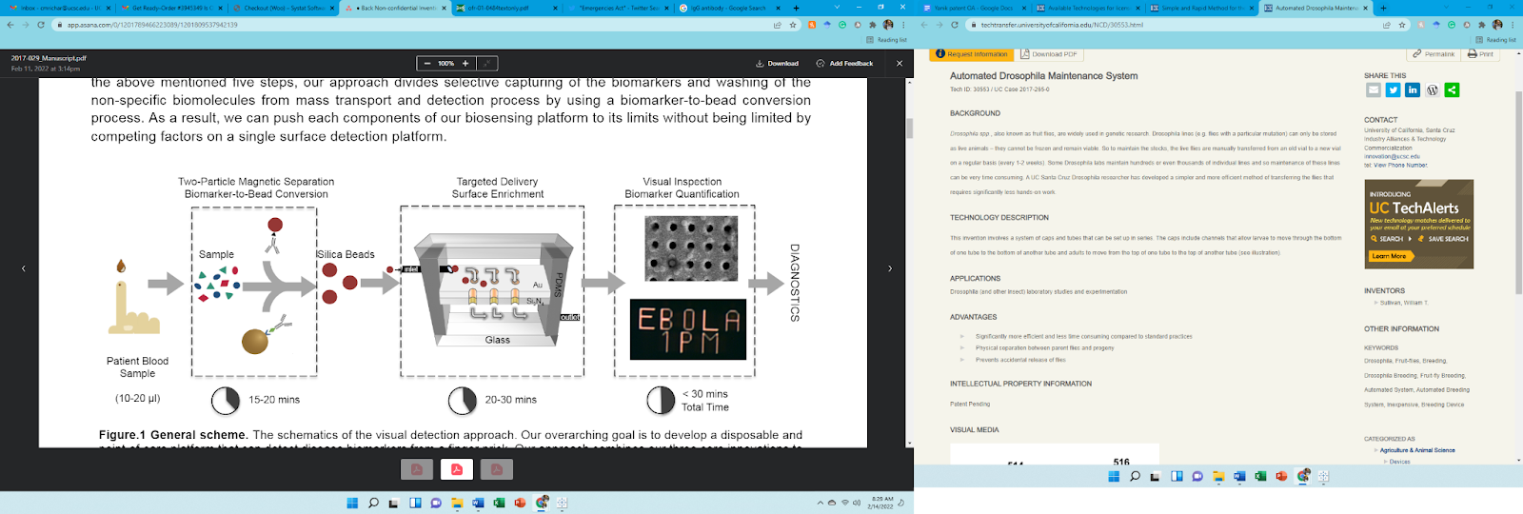Share on LinkedIn under Share This
This screenshot has height=514, width=1523.
click(x=1413, y=89)
